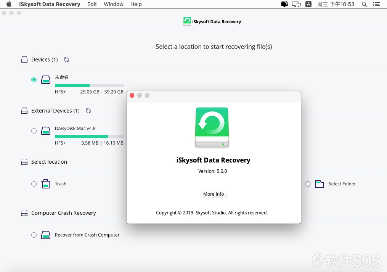Close the About dialog with red button

(x=132, y=95)
